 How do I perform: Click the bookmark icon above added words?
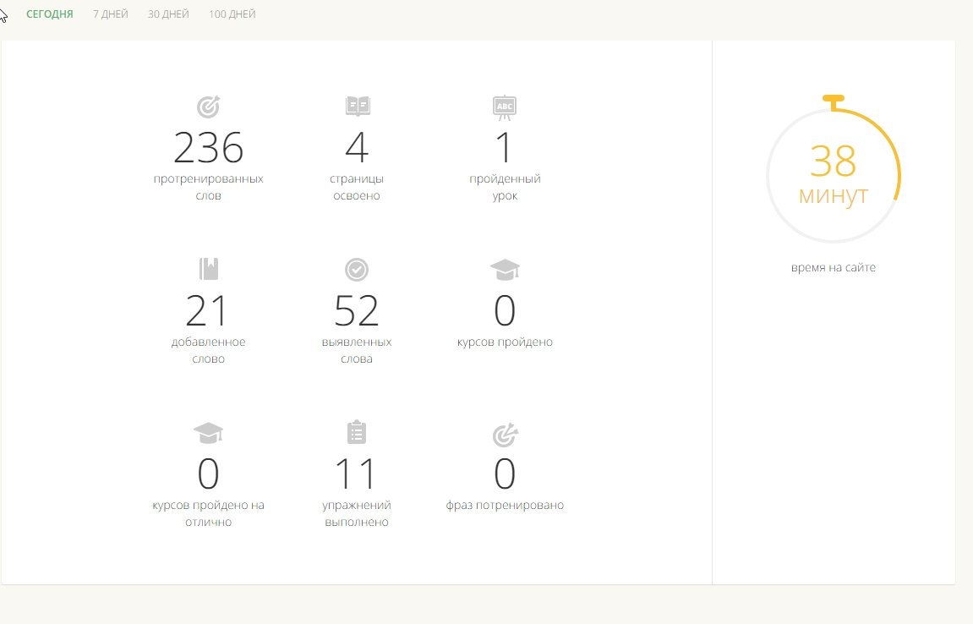point(208,269)
